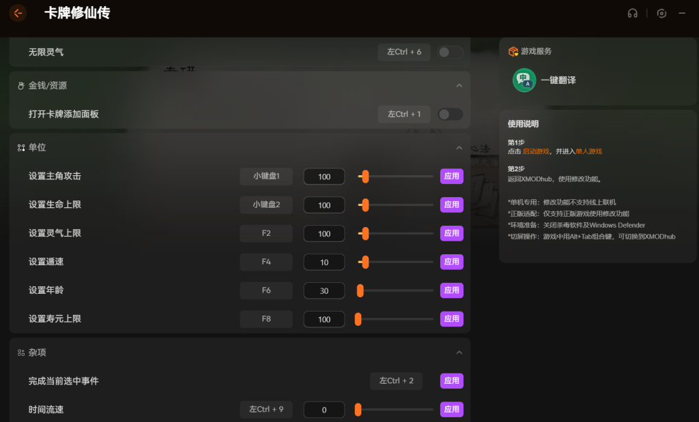Image resolution: width=699 pixels, height=422 pixels.
Task: Open customer support headset icon
Action: click(x=632, y=14)
